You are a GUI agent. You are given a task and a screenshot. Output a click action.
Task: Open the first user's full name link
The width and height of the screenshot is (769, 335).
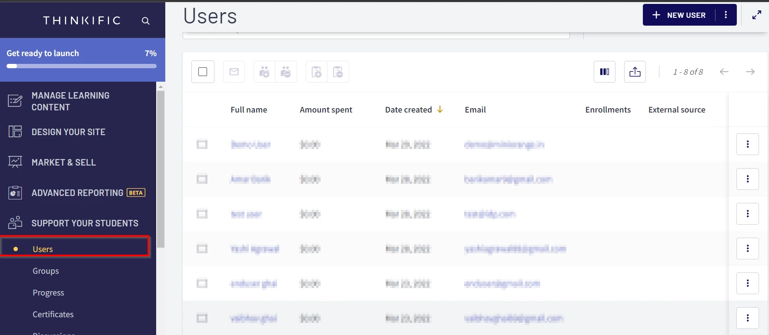[251, 144]
